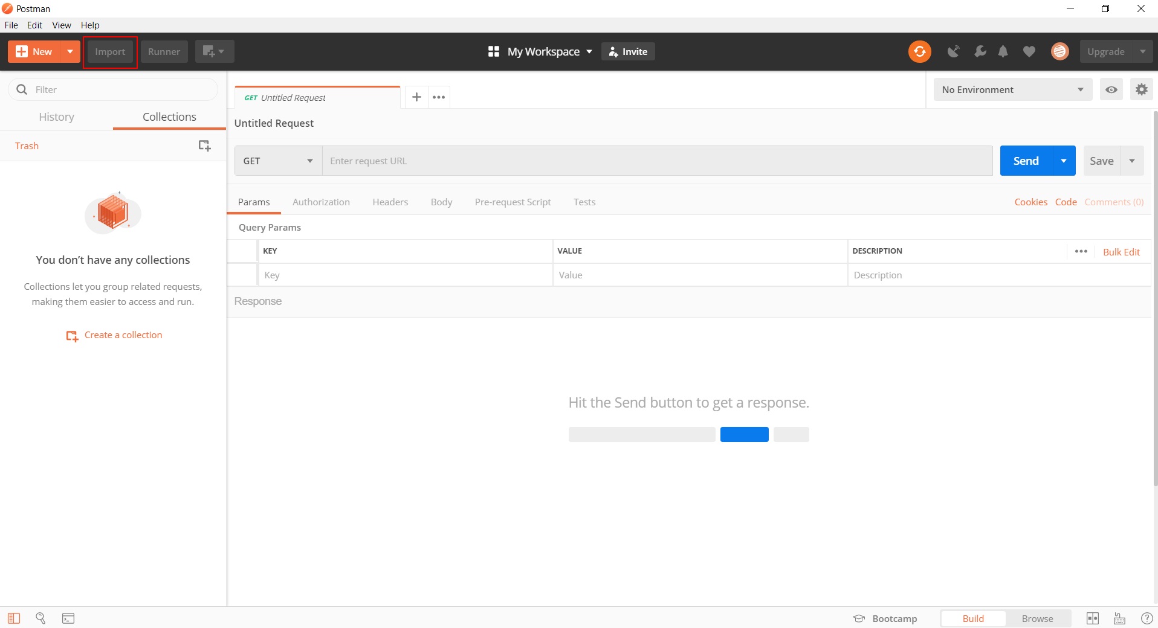1158x628 pixels.
Task: Open the settings wrench icon
Action: 980,51
